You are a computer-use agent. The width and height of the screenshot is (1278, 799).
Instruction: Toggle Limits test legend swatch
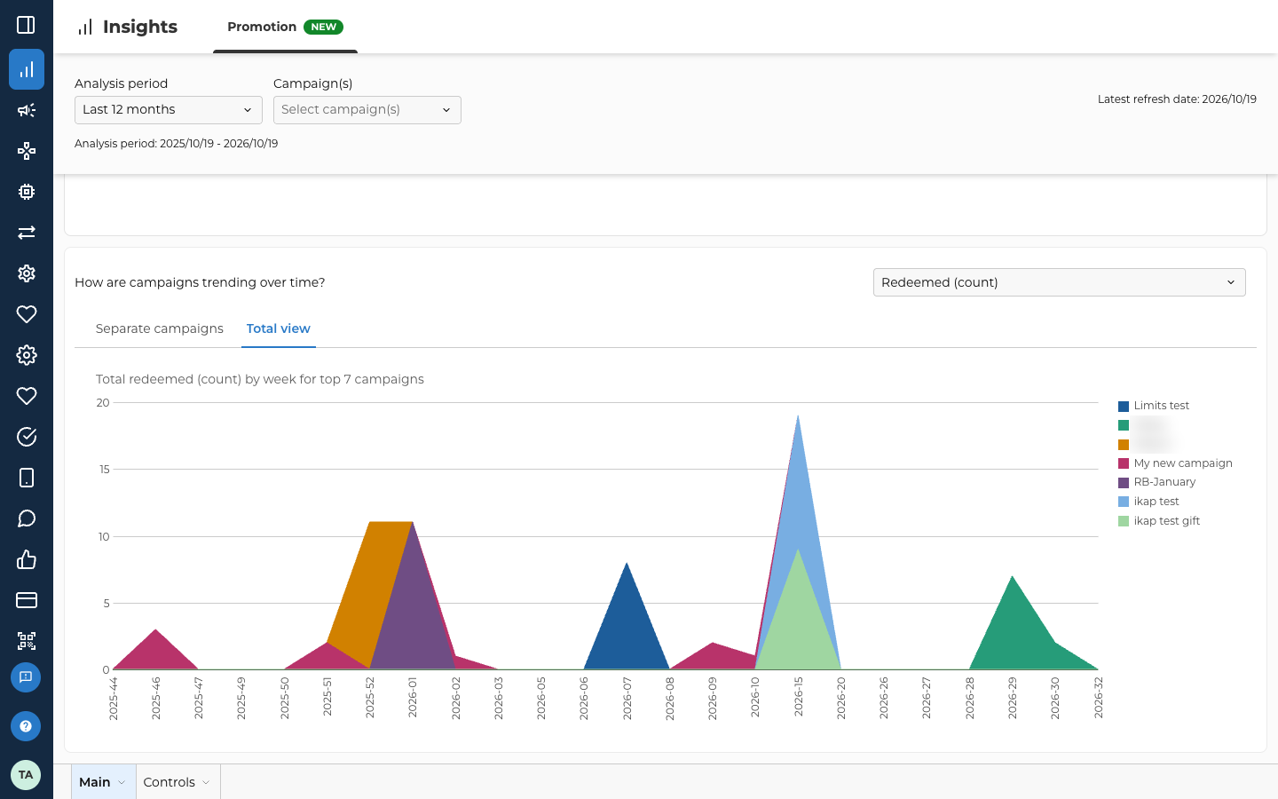[1124, 407]
